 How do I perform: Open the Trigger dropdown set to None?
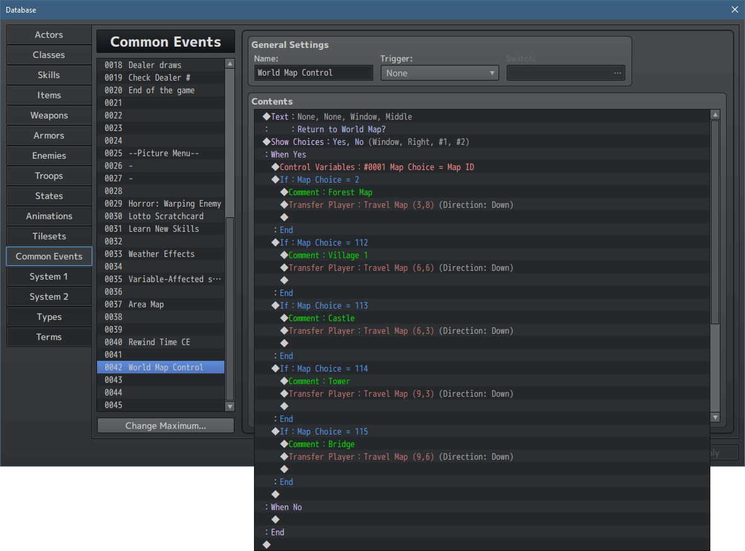(x=439, y=73)
